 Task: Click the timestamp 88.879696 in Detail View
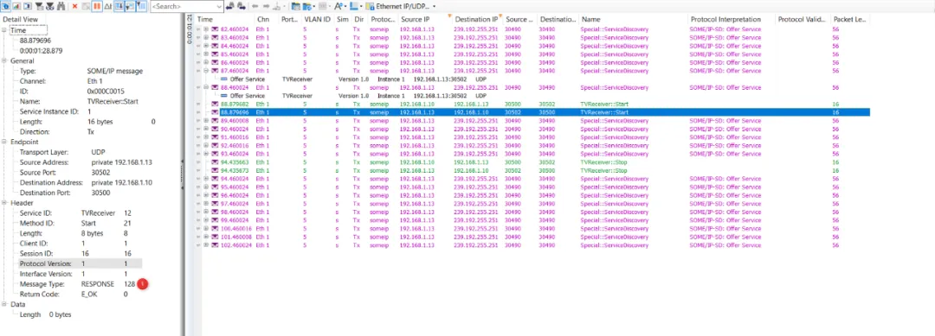[x=35, y=41]
